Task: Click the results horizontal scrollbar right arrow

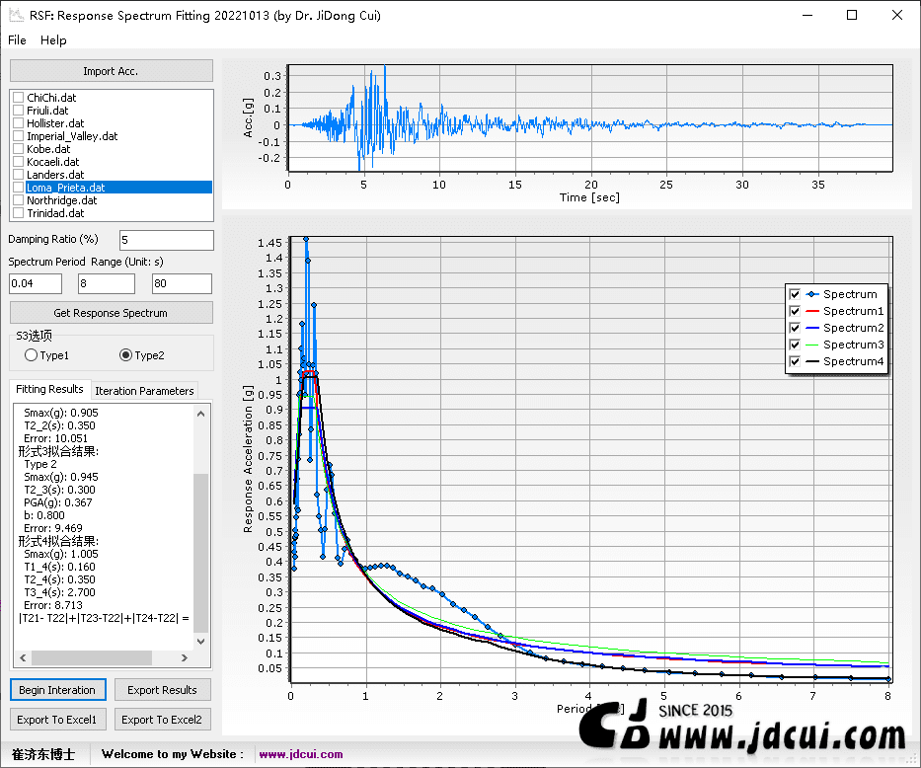Action: point(185,657)
